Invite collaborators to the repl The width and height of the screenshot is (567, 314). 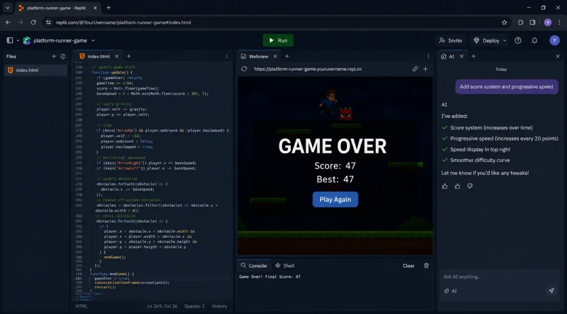tap(450, 40)
